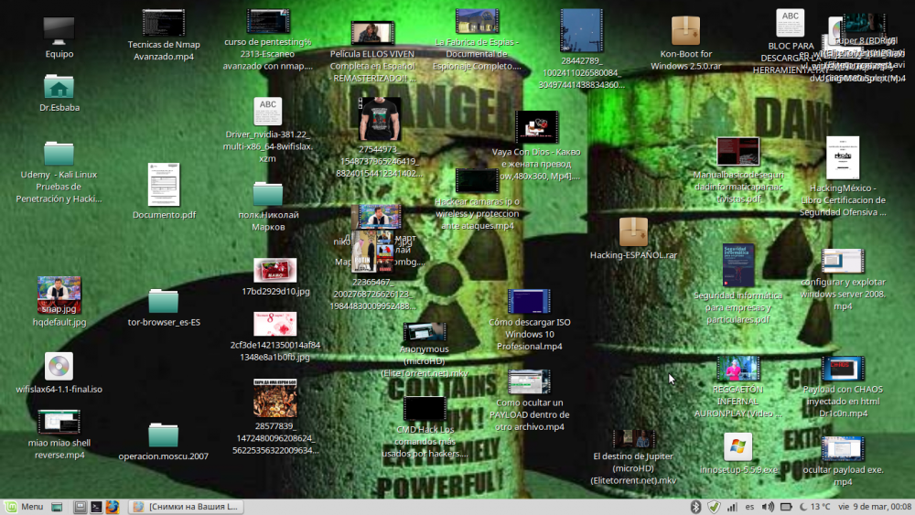Select Seguridad informática para empresas pdf
Viewport: 915px width, 515px height.
tap(737, 265)
